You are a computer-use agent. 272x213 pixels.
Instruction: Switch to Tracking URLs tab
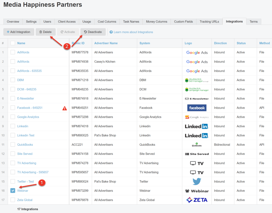[x=209, y=22]
